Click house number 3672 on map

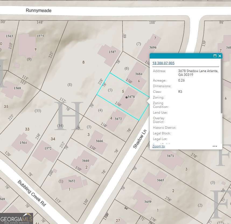click(x=118, y=119)
